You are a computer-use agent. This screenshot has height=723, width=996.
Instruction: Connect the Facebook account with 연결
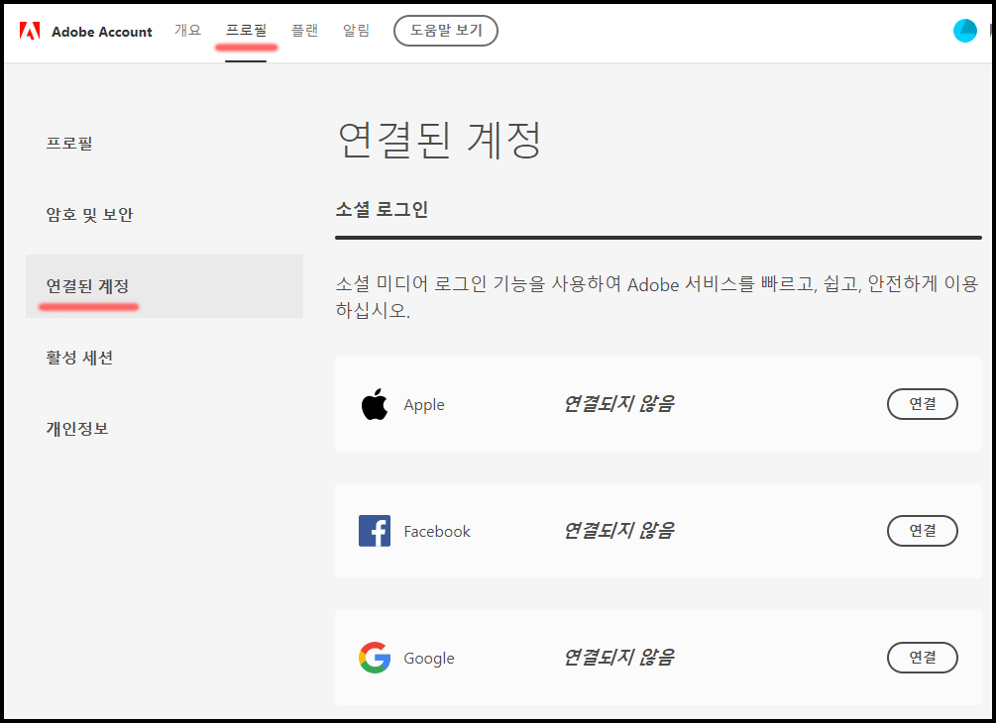pos(923,531)
